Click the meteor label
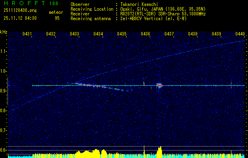This screenshot has height=158, width=248. coord(56,12)
